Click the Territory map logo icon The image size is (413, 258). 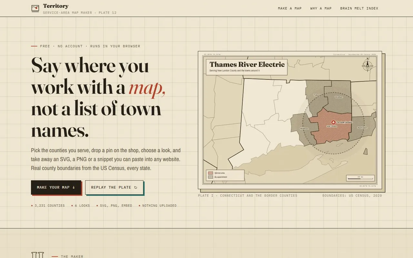click(x=35, y=8)
